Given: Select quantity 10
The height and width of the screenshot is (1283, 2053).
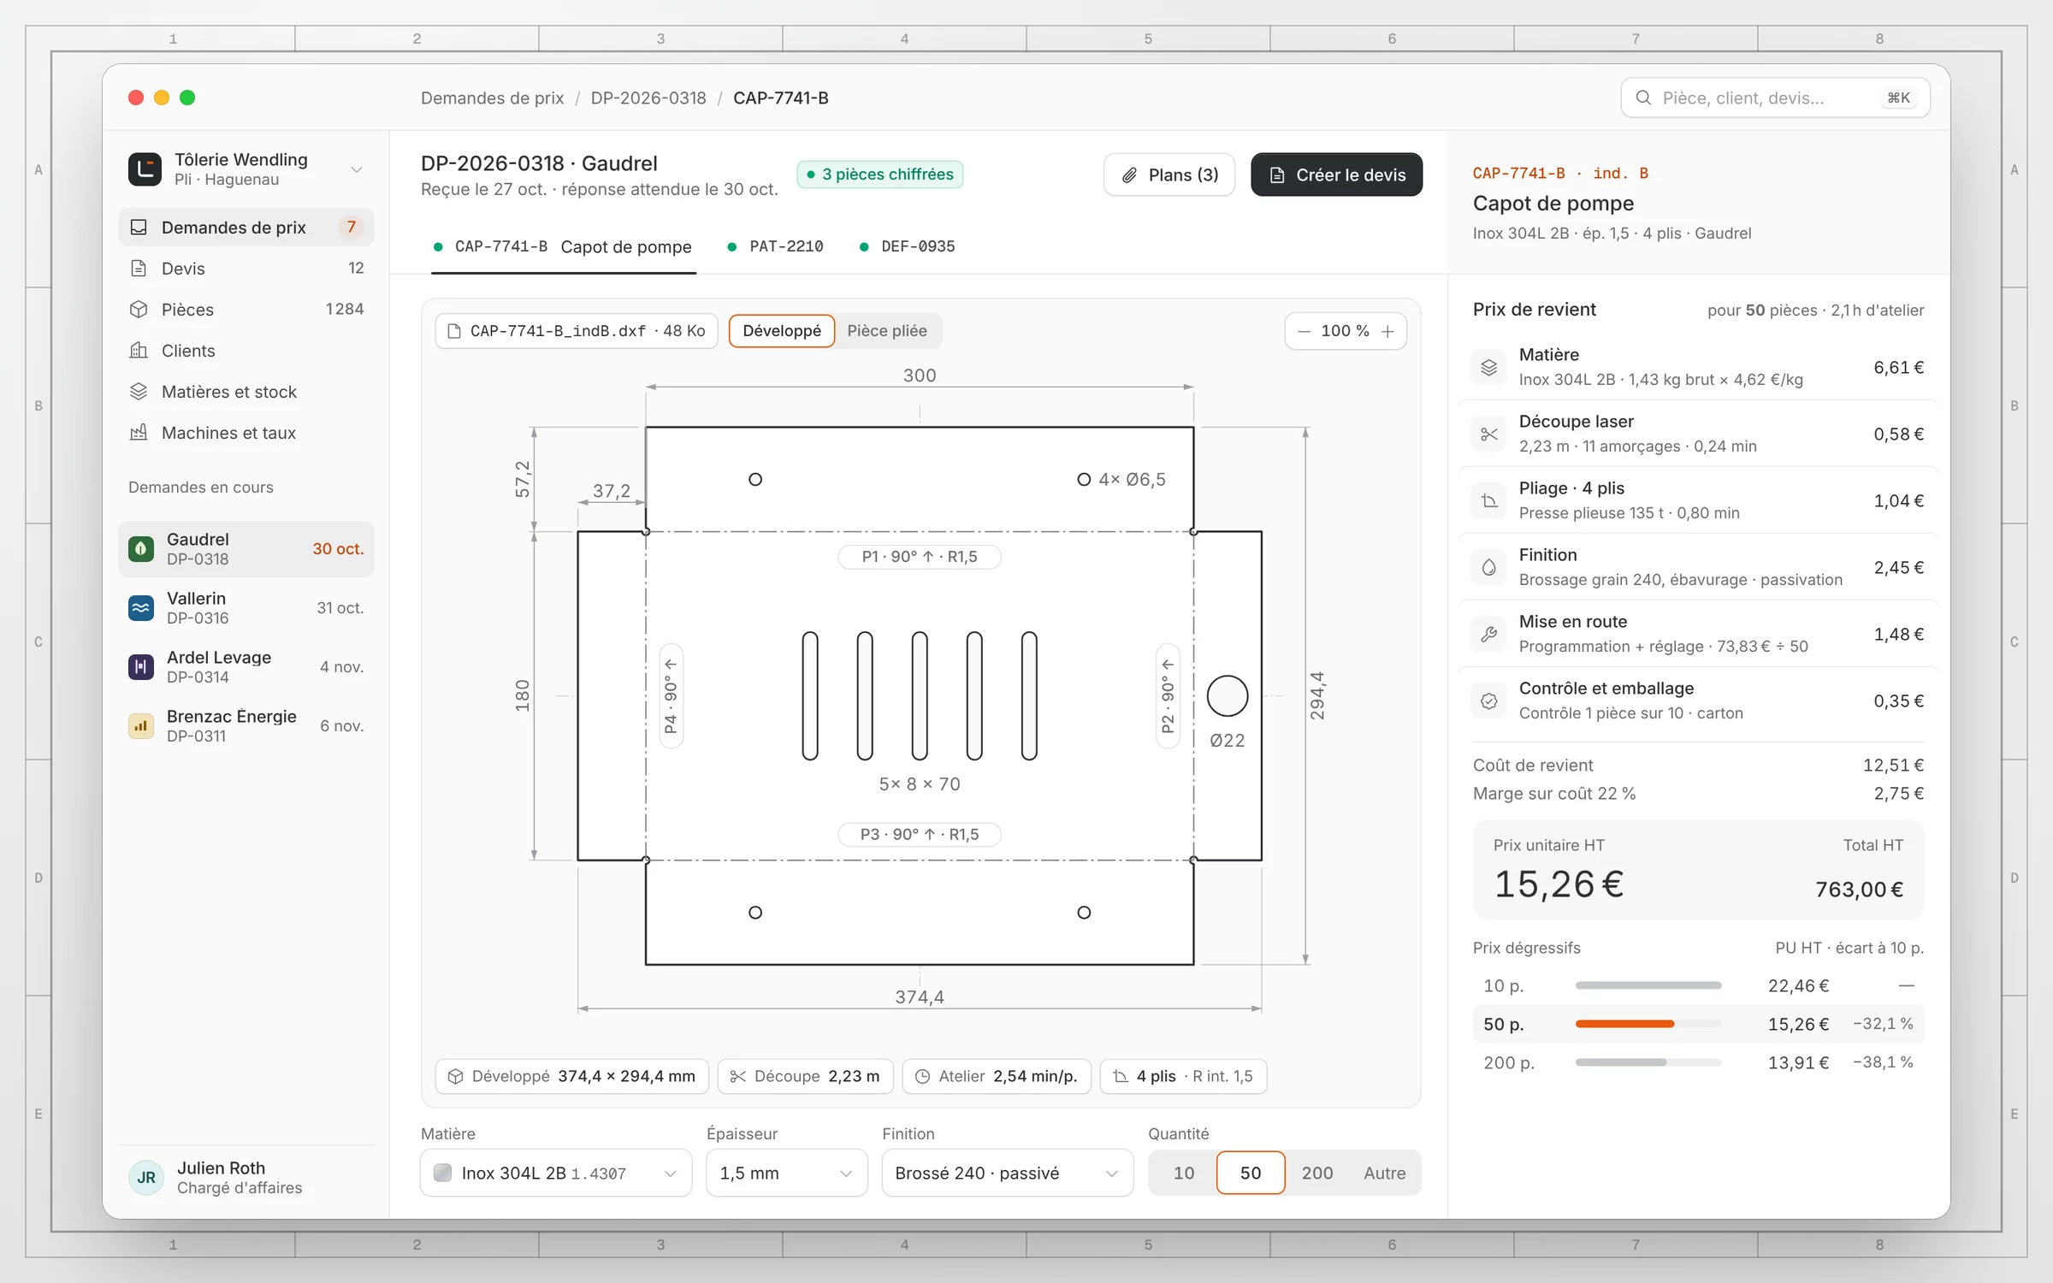Looking at the screenshot, I should coord(1184,1174).
